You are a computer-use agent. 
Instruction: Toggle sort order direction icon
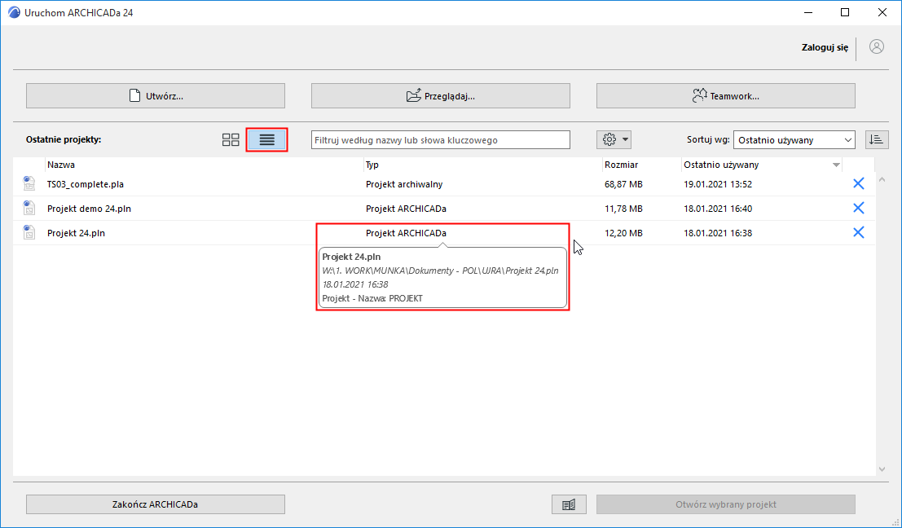tap(876, 140)
